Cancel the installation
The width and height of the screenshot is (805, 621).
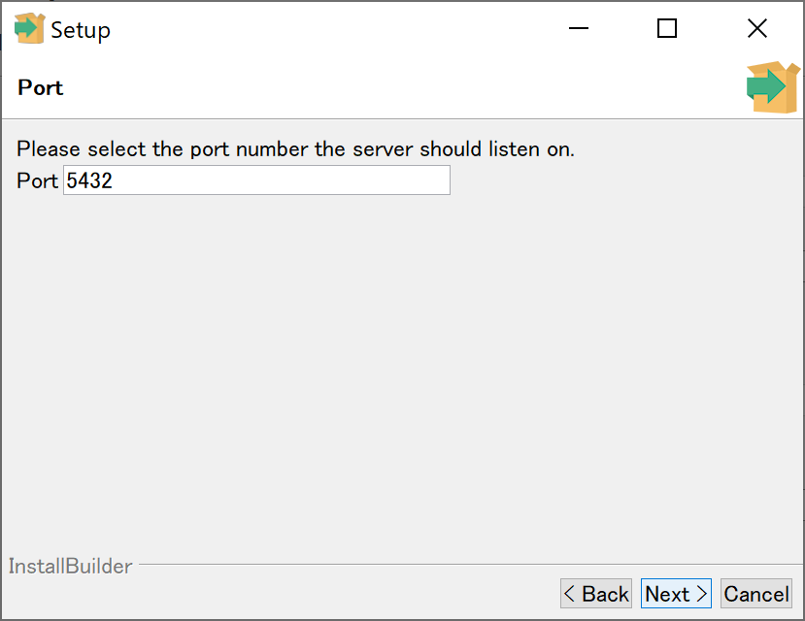coord(756,594)
